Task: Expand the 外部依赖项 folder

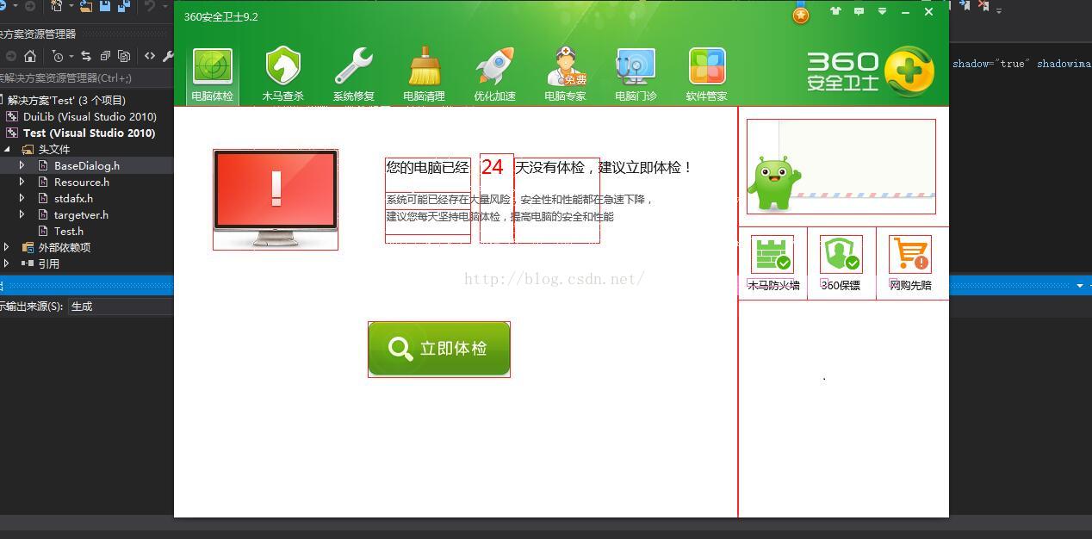Action: pos(7,247)
